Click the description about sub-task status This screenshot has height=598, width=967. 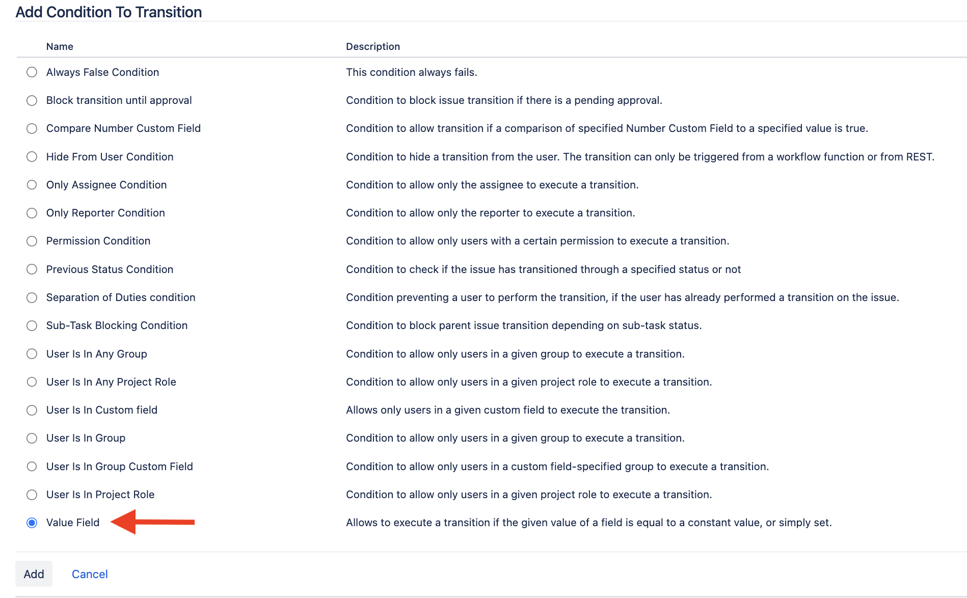coord(524,325)
